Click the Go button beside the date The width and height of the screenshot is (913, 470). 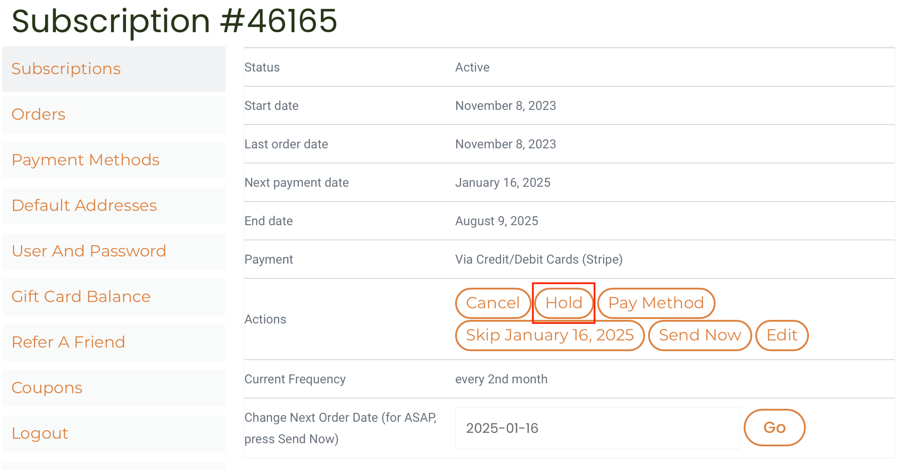click(774, 428)
